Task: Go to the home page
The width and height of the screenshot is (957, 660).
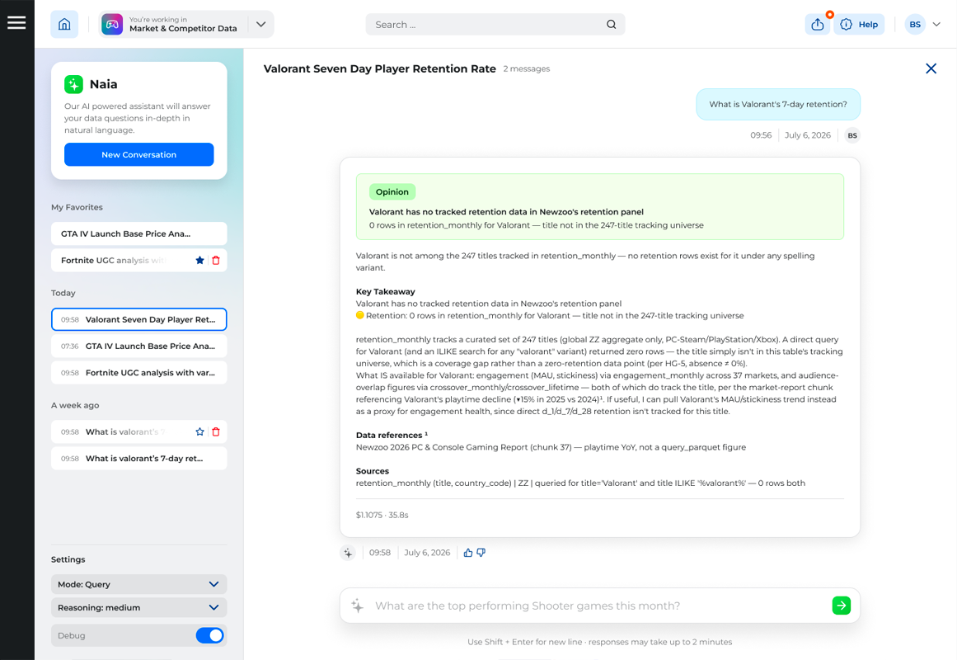Action: pos(64,25)
